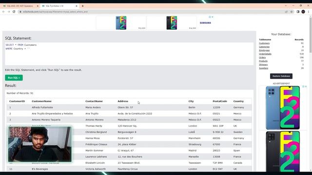
Task: Select the Thomas Hardy contact cell
Action: (94, 126)
